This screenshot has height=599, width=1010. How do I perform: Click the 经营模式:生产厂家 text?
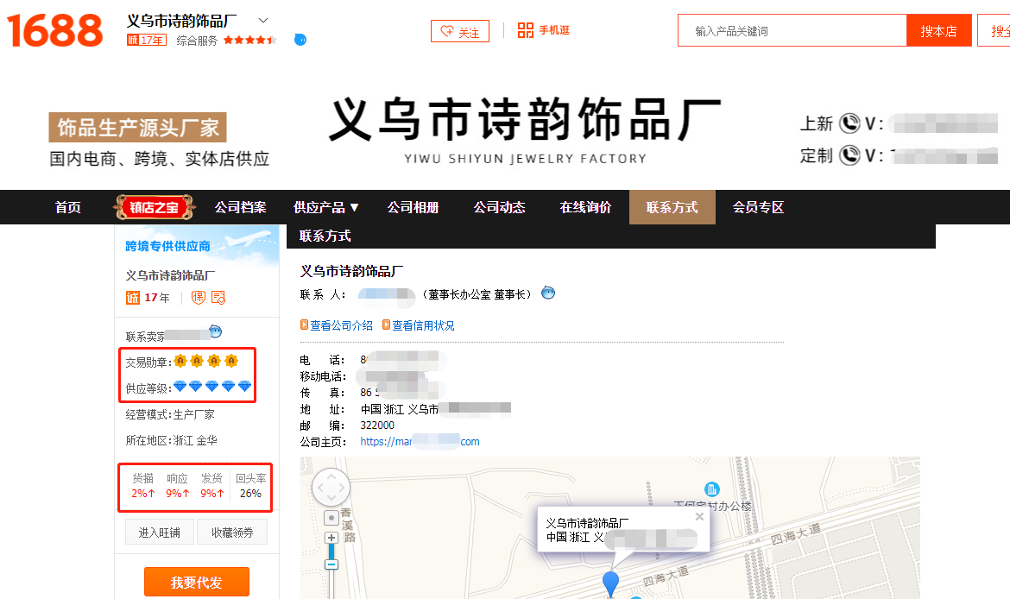click(170, 414)
